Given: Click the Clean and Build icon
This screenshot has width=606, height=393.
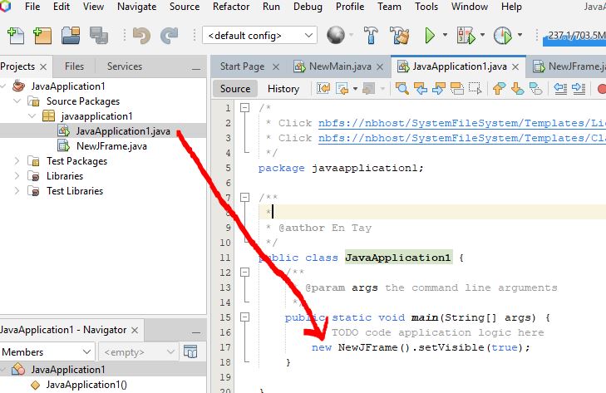Looking at the screenshot, I should pyautogui.click(x=400, y=36).
